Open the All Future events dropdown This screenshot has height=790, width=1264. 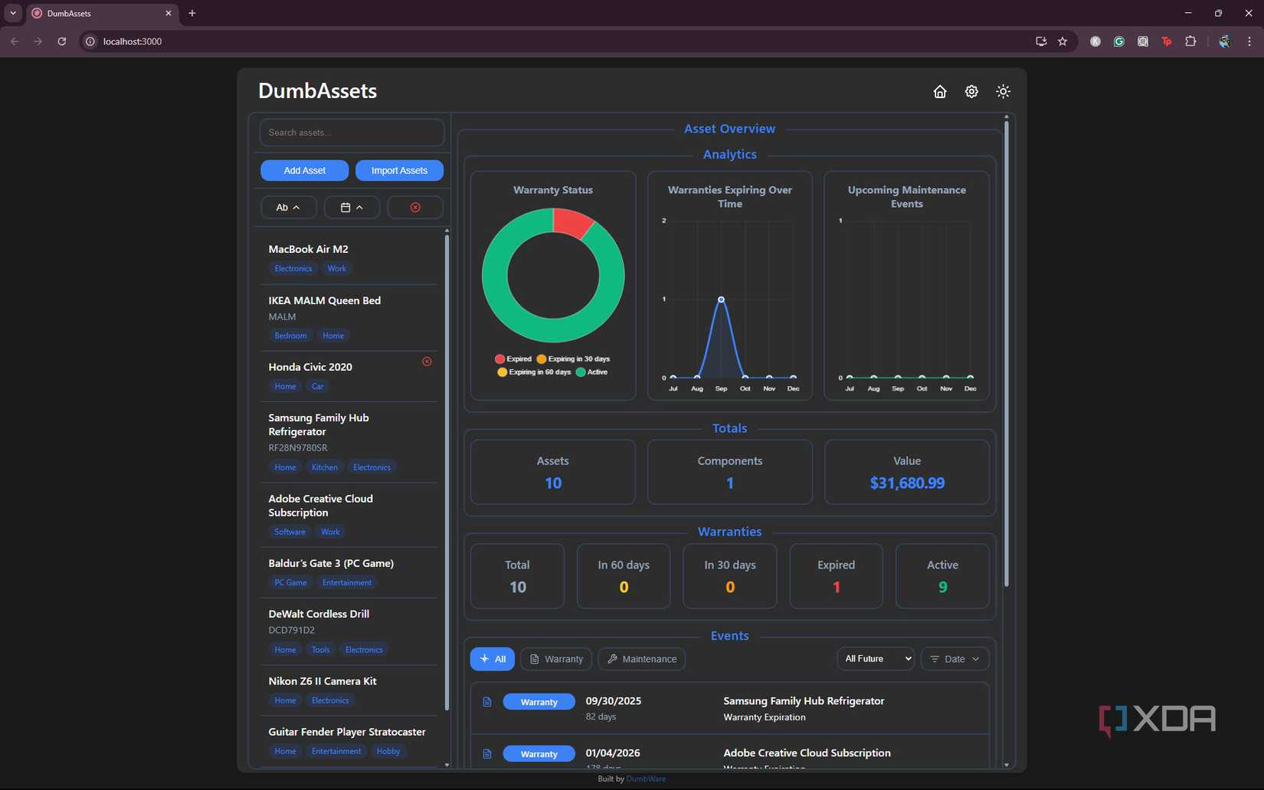875,659
